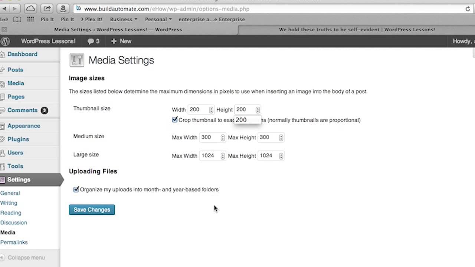Click the Media Settings heading icon
Screen dimensions: 475x267
pos(77,60)
